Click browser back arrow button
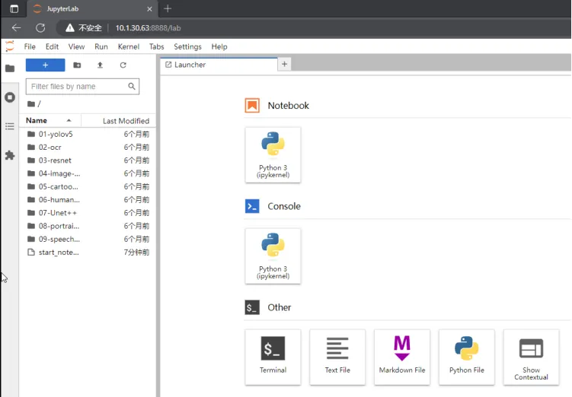The image size is (572, 397). 17,27
